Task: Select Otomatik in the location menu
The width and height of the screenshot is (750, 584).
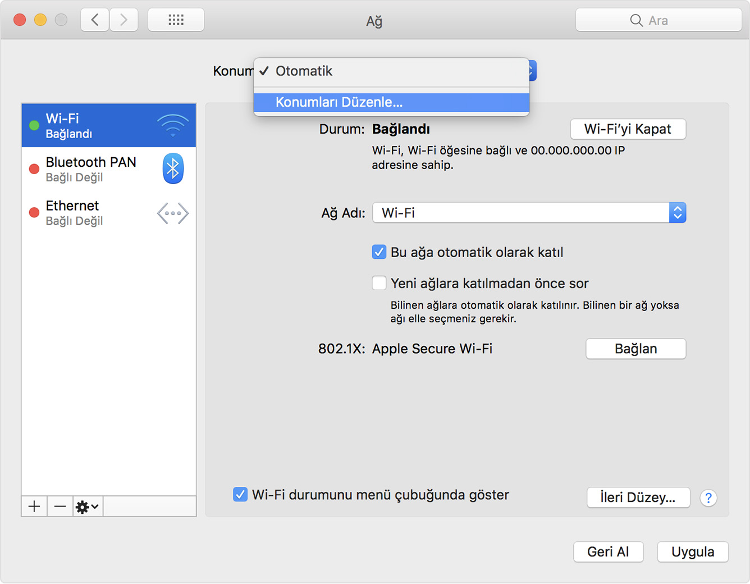Action: pyautogui.click(x=391, y=71)
